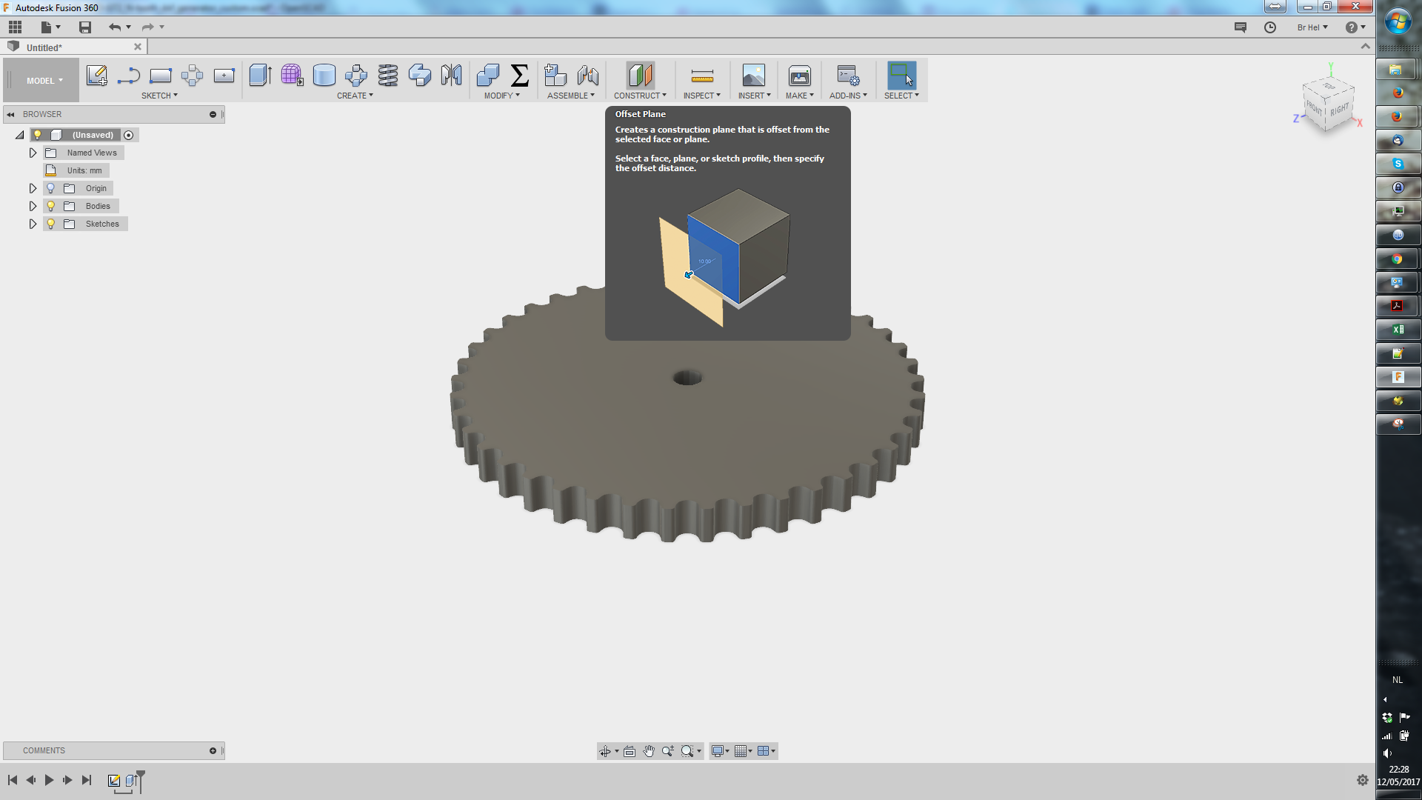1422x800 pixels.
Task: Select the Mirror tool
Action: coord(452,76)
